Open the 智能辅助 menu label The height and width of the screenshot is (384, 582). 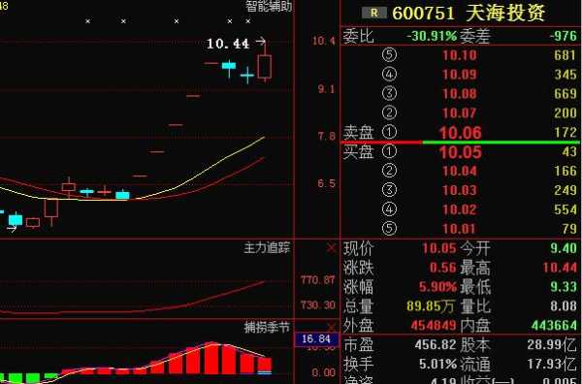point(269,6)
